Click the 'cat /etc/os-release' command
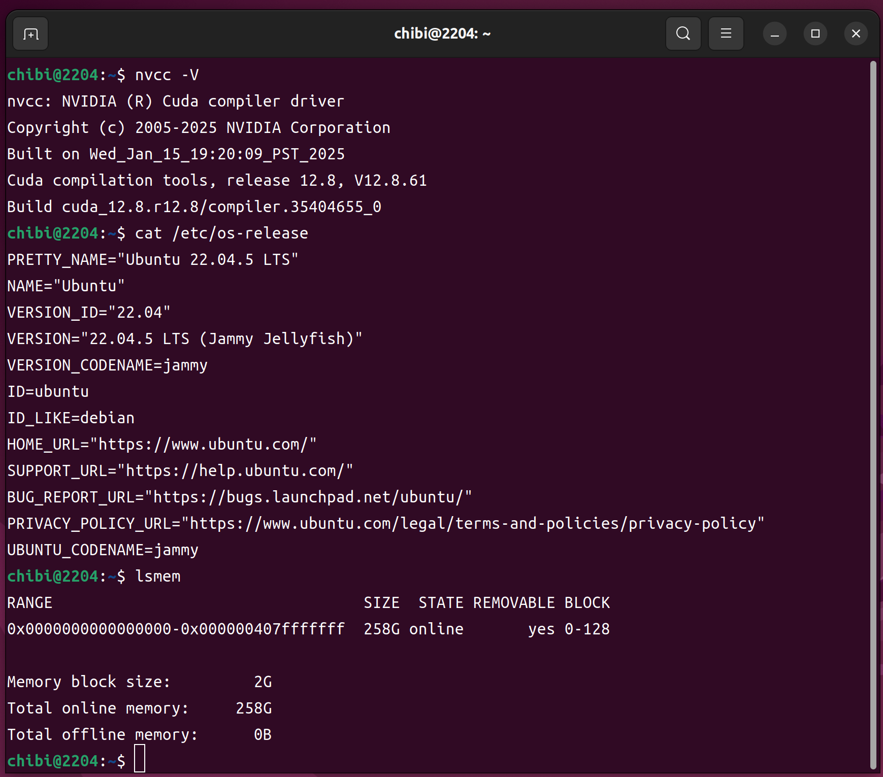Image resolution: width=883 pixels, height=777 pixels. coord(221,233)
